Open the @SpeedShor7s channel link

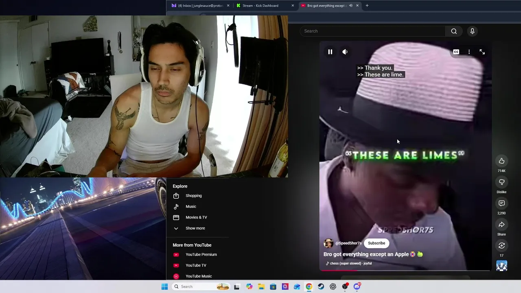(348, 243)
